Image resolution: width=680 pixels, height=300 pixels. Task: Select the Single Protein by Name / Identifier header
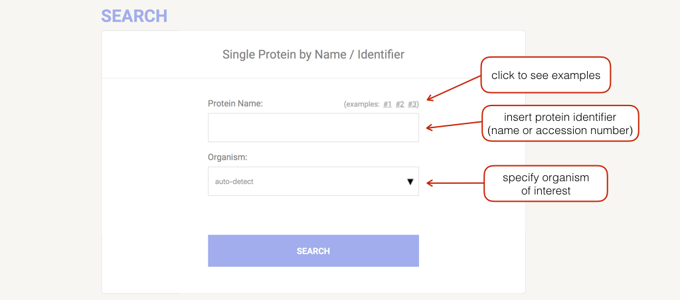pyautogui.click(x=313, y=54)
